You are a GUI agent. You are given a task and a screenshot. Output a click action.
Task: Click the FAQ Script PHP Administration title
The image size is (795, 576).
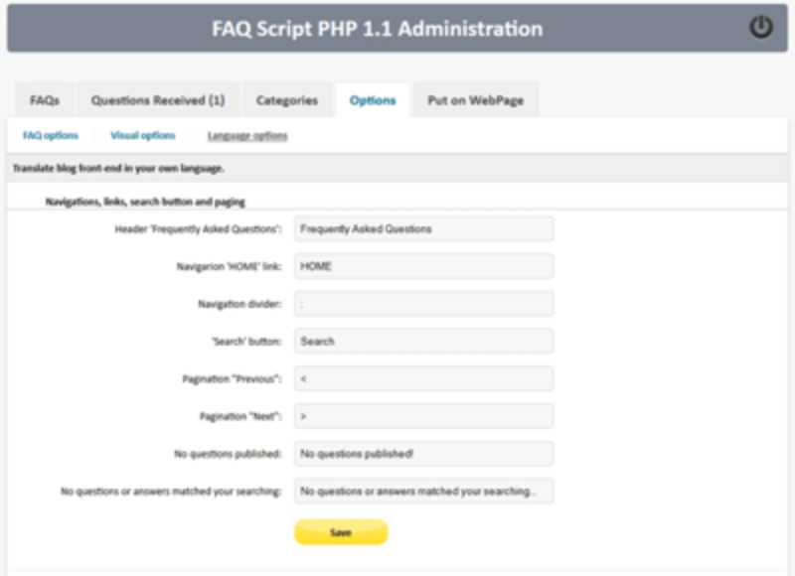(378, 29)
